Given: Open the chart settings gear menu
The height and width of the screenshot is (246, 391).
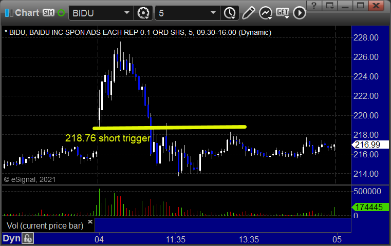Looking at the screenshot, I should click(x=143, y=13).
